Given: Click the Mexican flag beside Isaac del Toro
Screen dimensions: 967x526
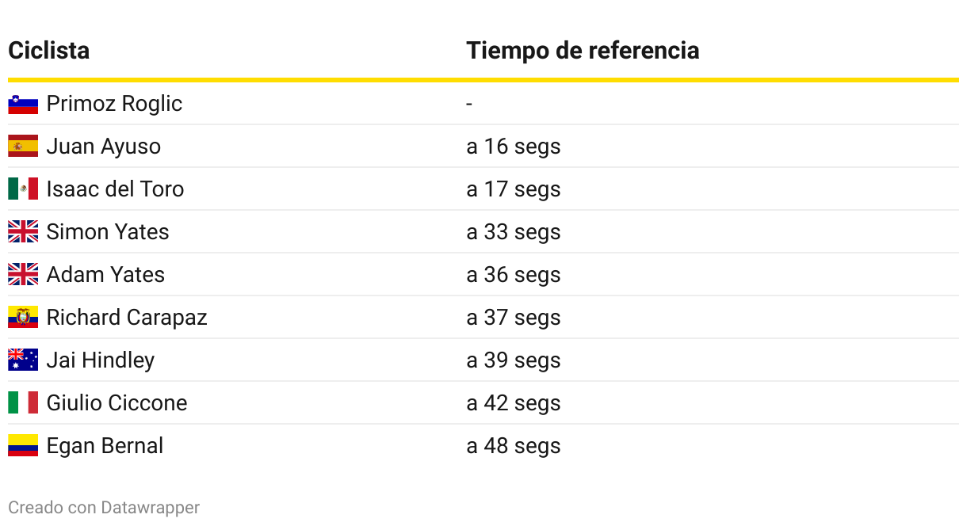Looking at the screenshot, I should [x=23, y=189].
